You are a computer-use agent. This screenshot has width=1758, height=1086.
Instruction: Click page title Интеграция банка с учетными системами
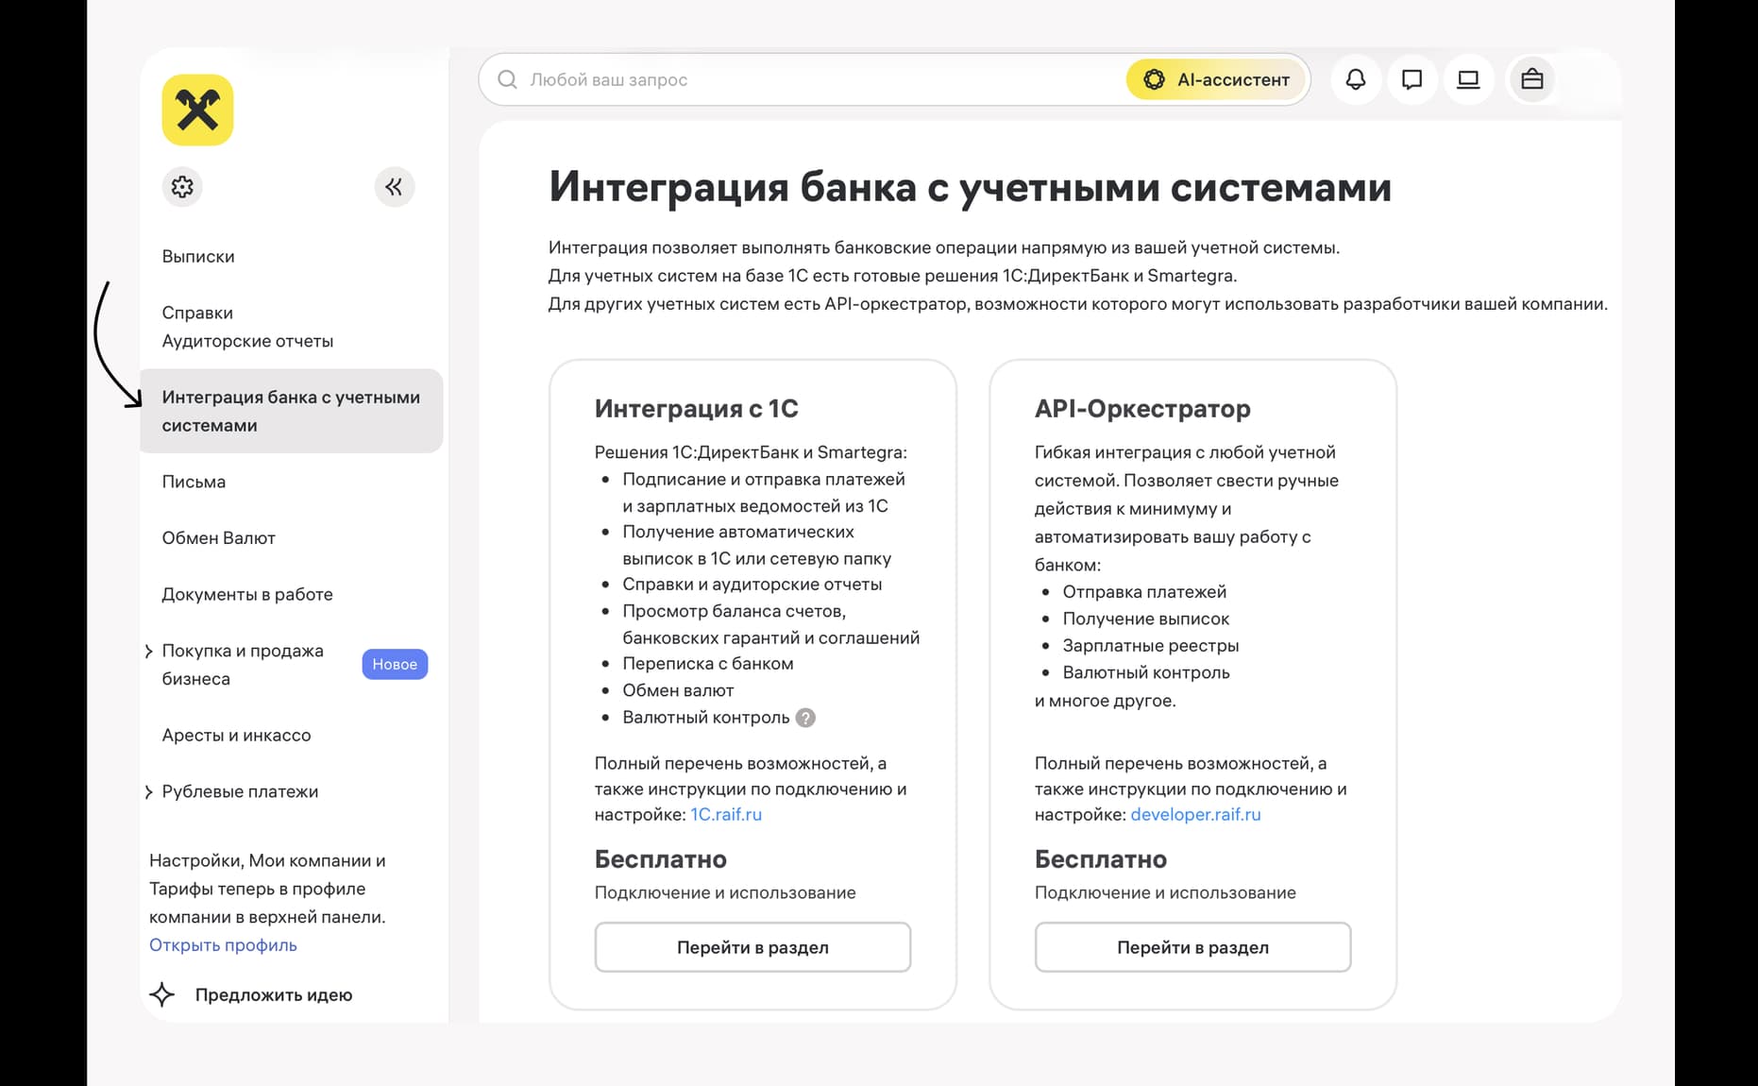[x=970, y=187]
